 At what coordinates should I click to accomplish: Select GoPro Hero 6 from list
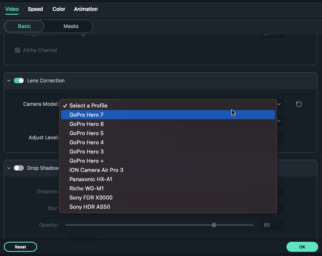(x=168, y=124)
